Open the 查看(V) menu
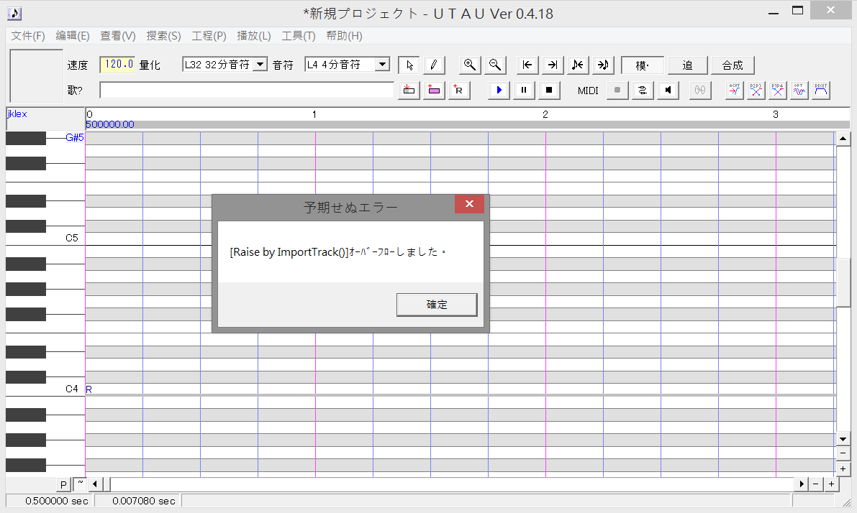 (118, 36)
